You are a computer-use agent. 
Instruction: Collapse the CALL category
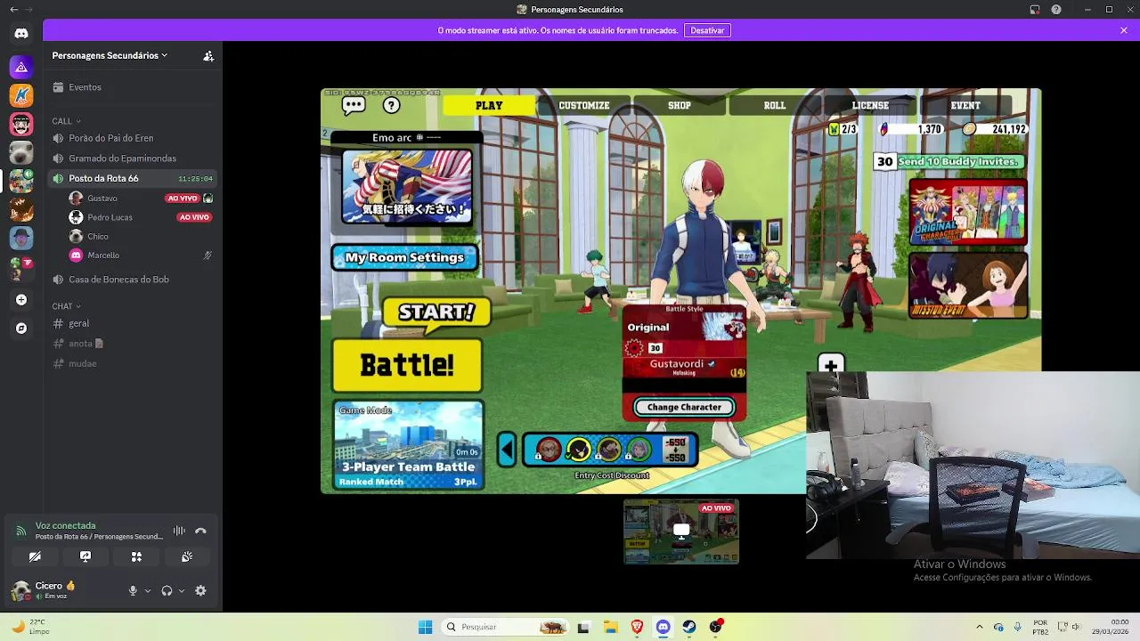coord(66,121)
